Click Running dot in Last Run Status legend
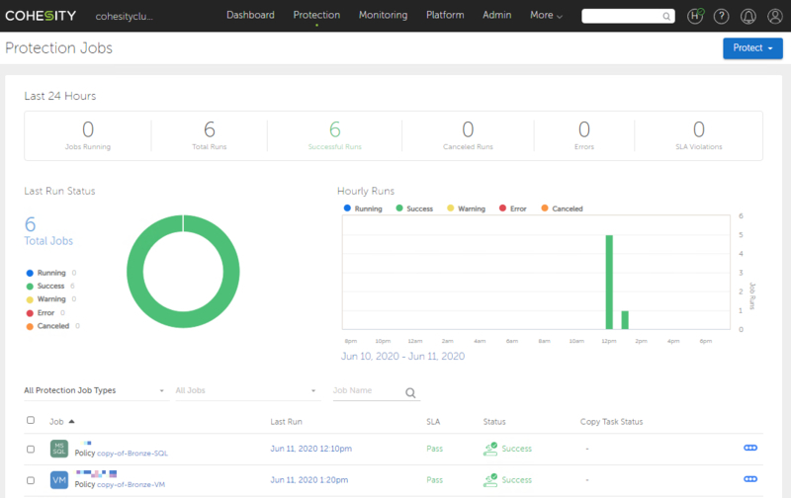Screen dimensions: 791x498 30,273
